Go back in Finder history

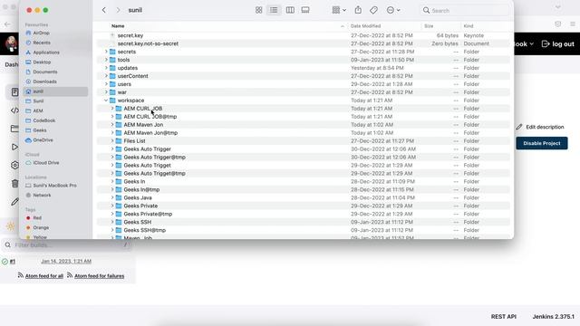pos(104,10)
